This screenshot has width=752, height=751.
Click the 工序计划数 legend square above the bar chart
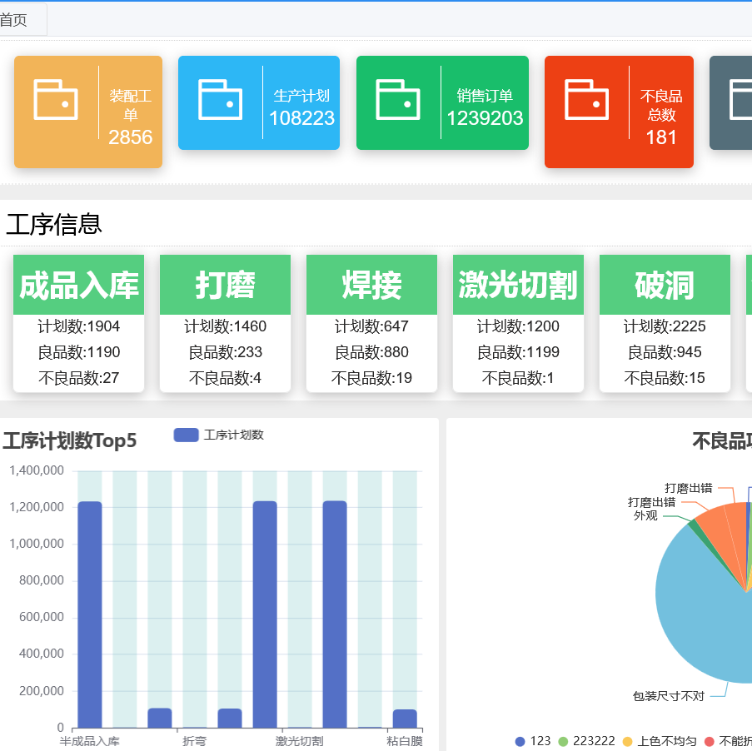[x=184, y=435]
